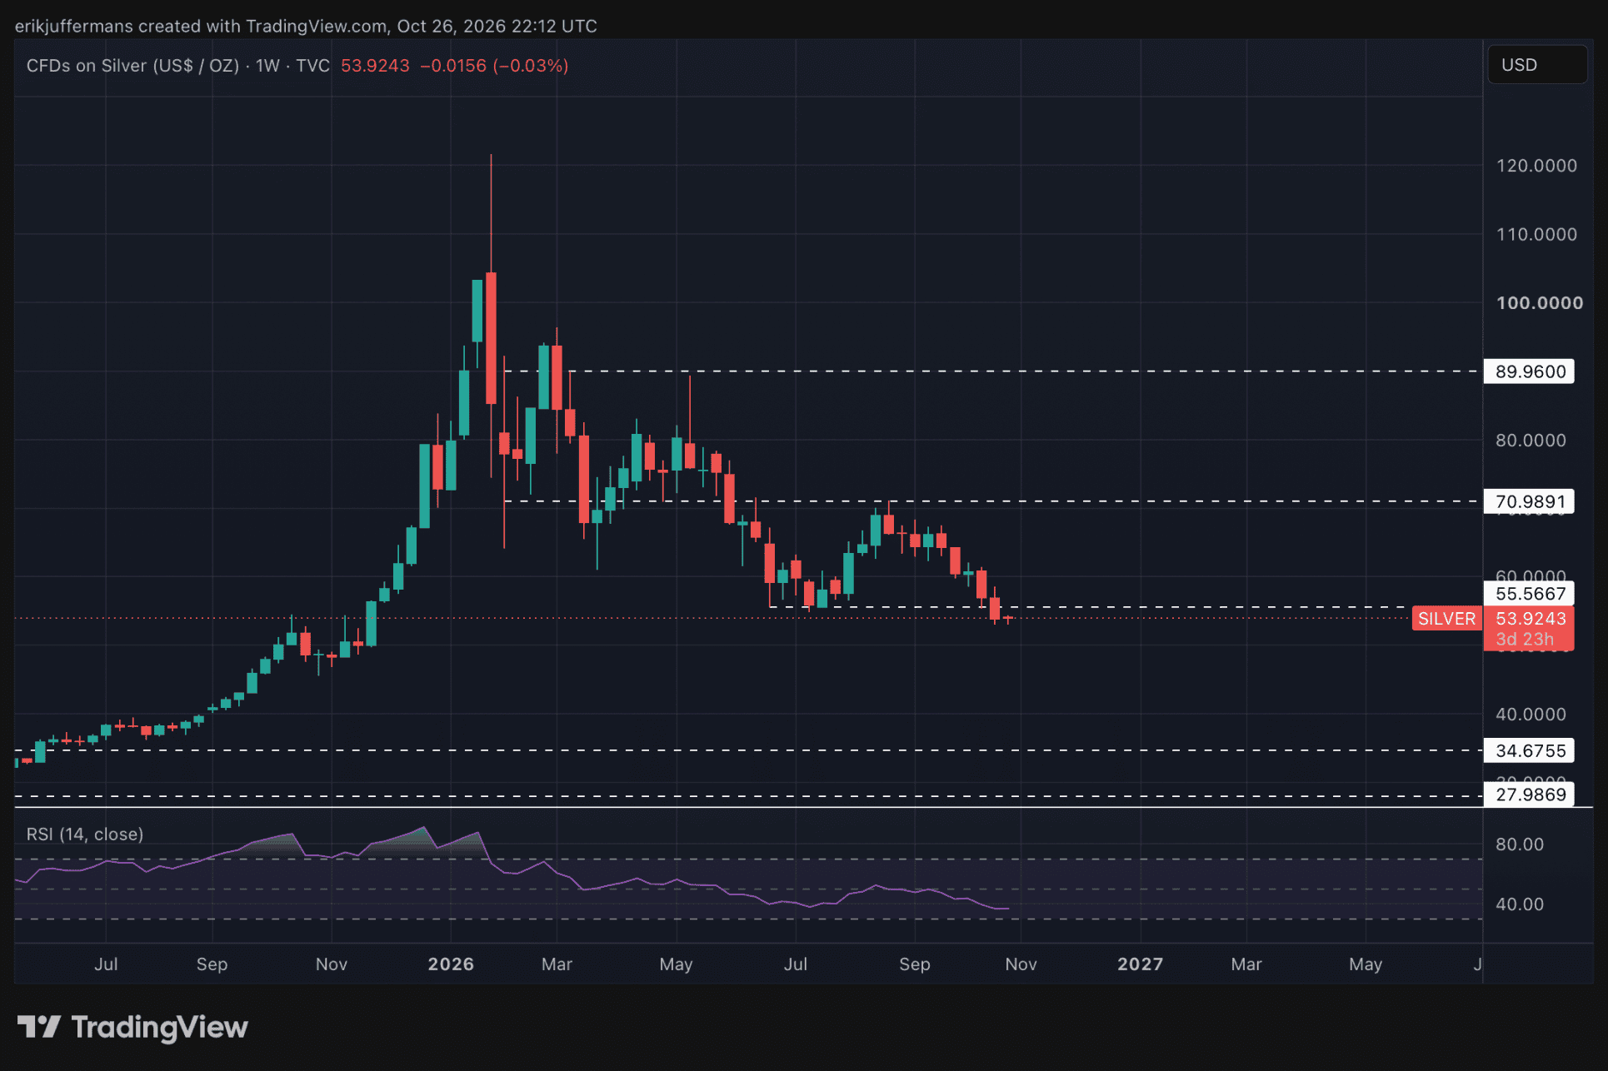The height and width of the screenshot is (1071, 1608).
Task: Click the tallest candle's upper wick peak
Action: click(x=491, y=156)
